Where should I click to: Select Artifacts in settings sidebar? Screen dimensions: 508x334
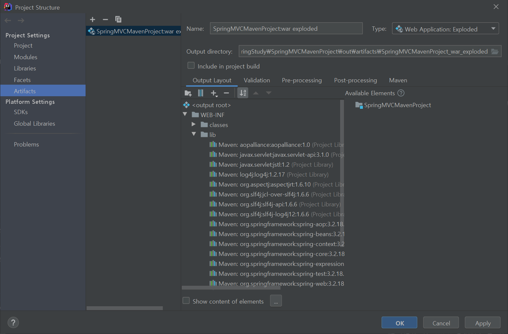point(43,91)
